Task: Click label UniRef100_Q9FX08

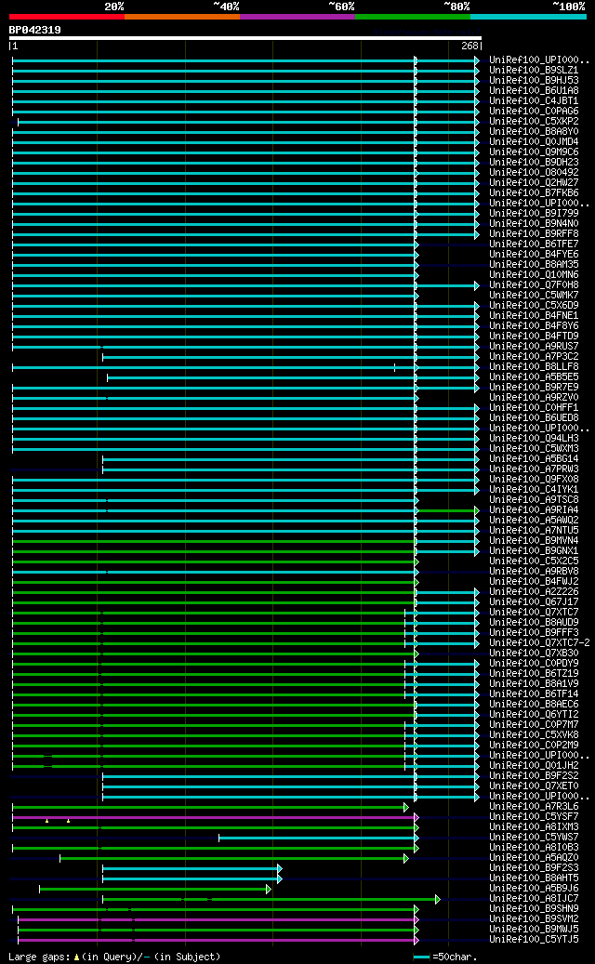Action: (x=534, y=479)
